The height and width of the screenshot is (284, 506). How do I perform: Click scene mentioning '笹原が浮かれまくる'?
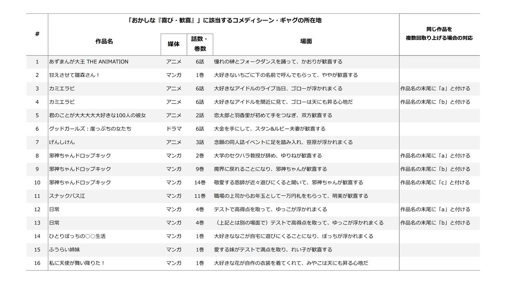tap(283, 142)
